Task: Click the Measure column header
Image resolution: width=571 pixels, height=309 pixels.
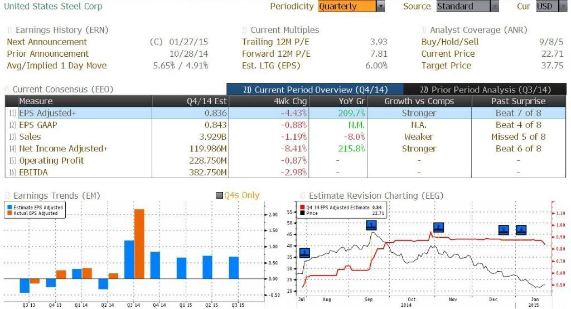Action: [85, 101]
